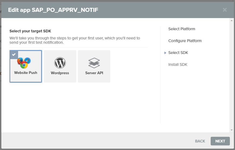Click the 'Edit app SAP_PO_APPRV_NOTIF' title
235x150 pixels.
click(53, 10)
